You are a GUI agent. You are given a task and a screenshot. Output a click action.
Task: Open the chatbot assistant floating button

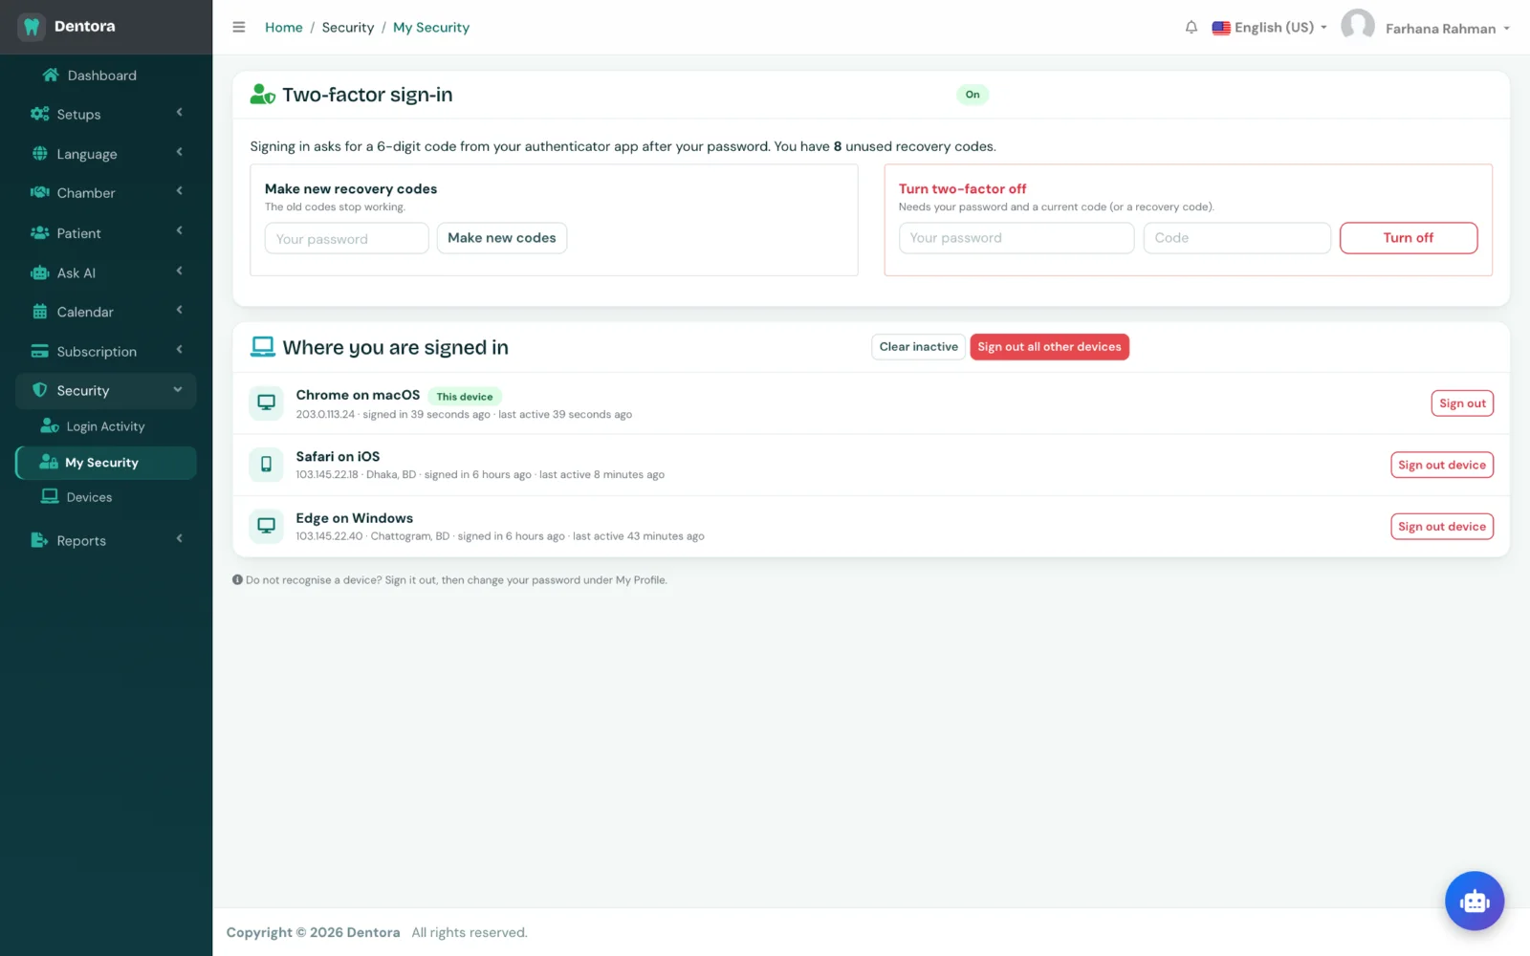[x=1475, y=901]
